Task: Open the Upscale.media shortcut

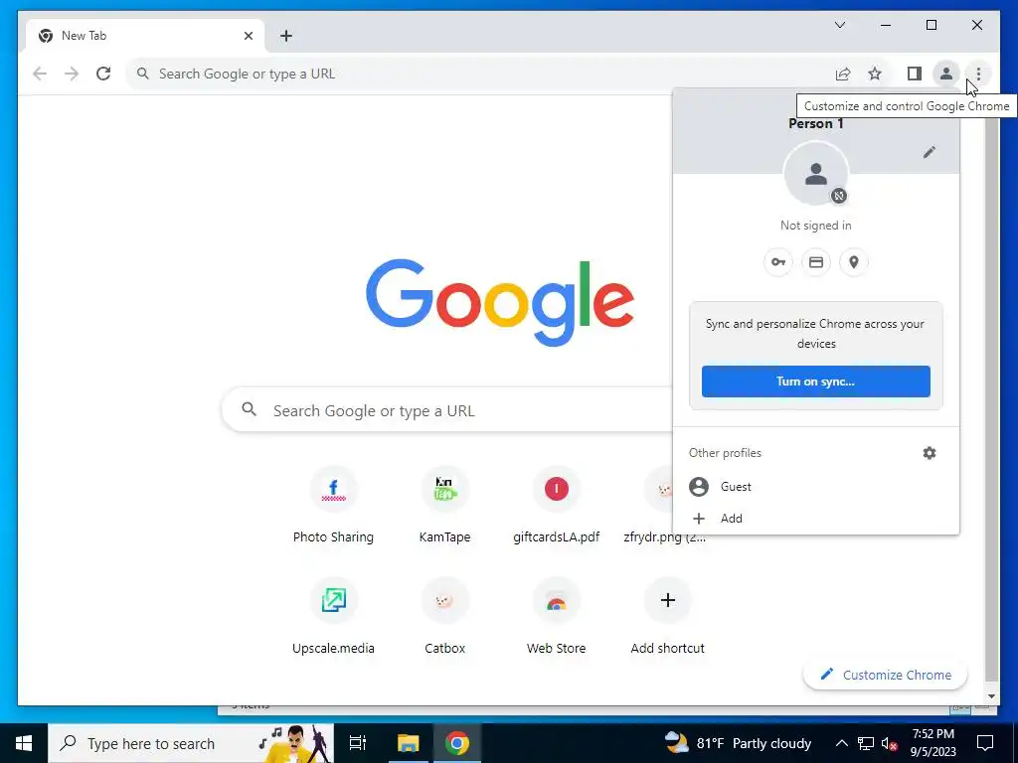Action: point(333,616)
